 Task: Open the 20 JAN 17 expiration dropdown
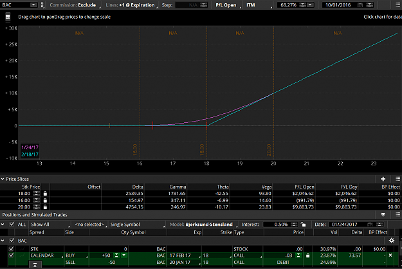185,263
